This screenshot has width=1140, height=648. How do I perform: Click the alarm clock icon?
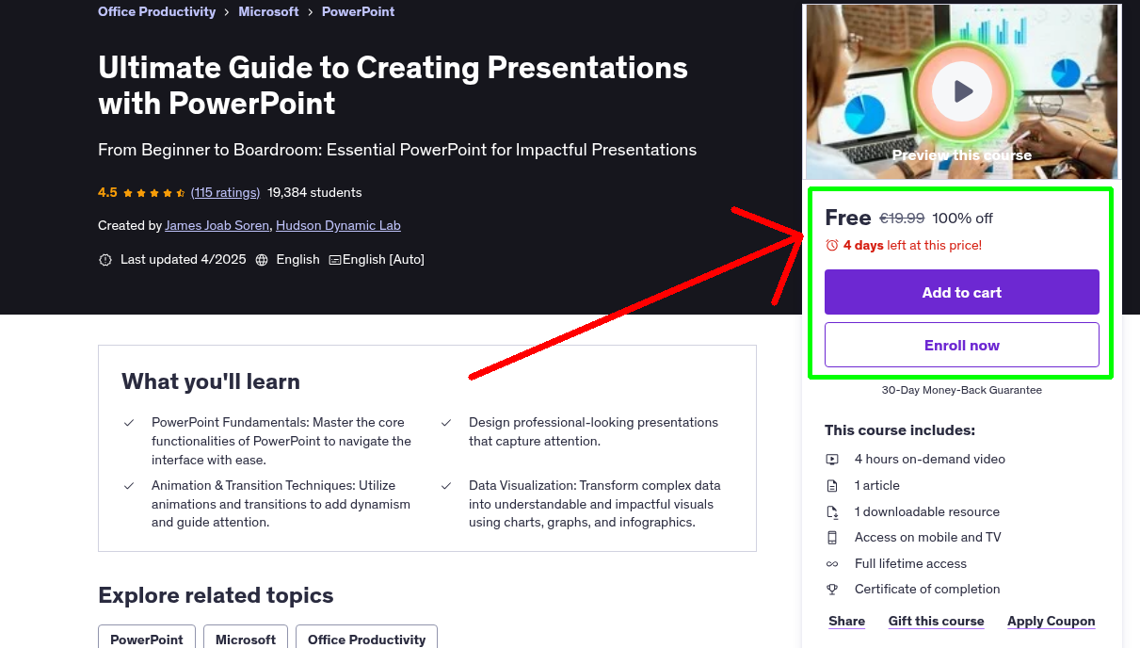(x=832, y=245)
